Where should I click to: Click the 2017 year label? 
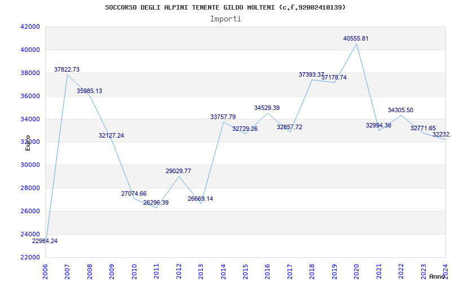tap(290, 271)
